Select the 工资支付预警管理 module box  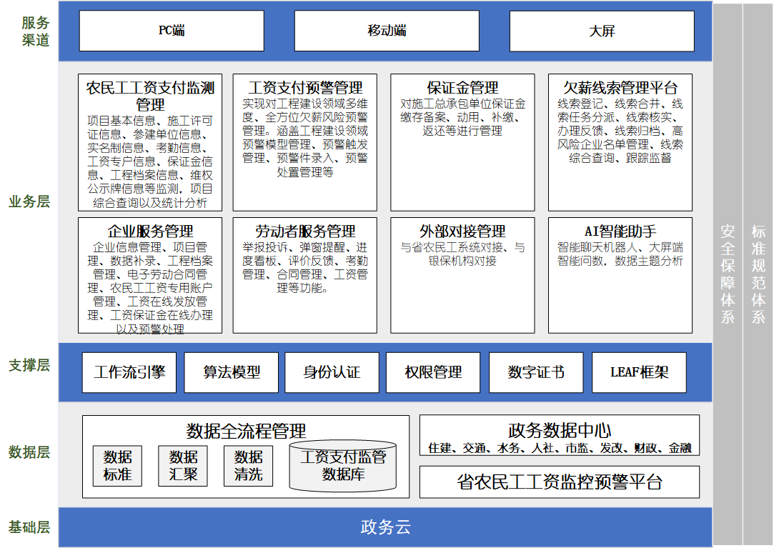click(x=305, y=142)
